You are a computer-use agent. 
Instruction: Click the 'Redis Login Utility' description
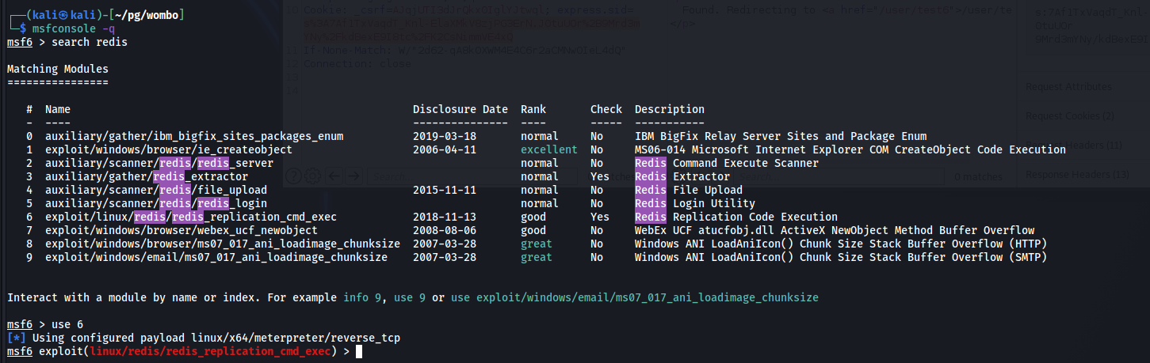[x=695, y=203]
